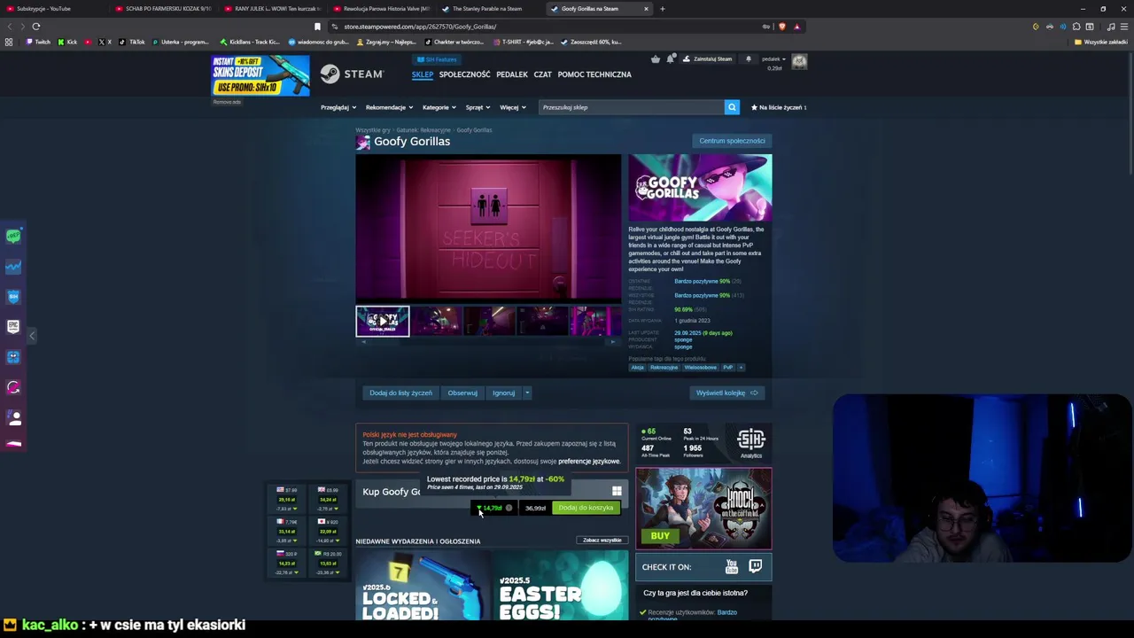
Task: Click the Ignoruj button
Action: coord(503,393)
